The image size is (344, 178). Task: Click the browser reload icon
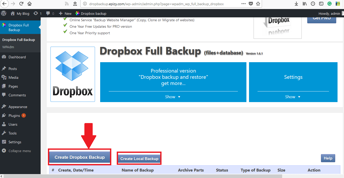pyautogui.click(x=21, y=4)
